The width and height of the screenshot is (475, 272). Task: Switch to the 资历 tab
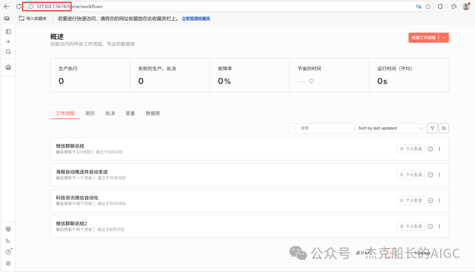point(90,113)
